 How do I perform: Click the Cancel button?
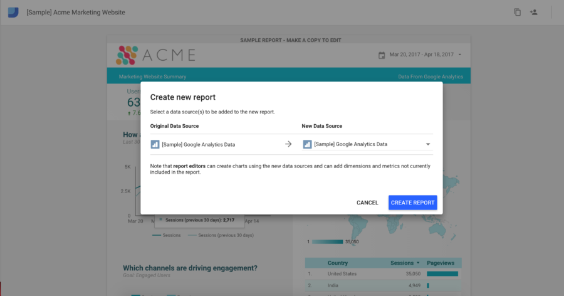[x=367, y=203]
